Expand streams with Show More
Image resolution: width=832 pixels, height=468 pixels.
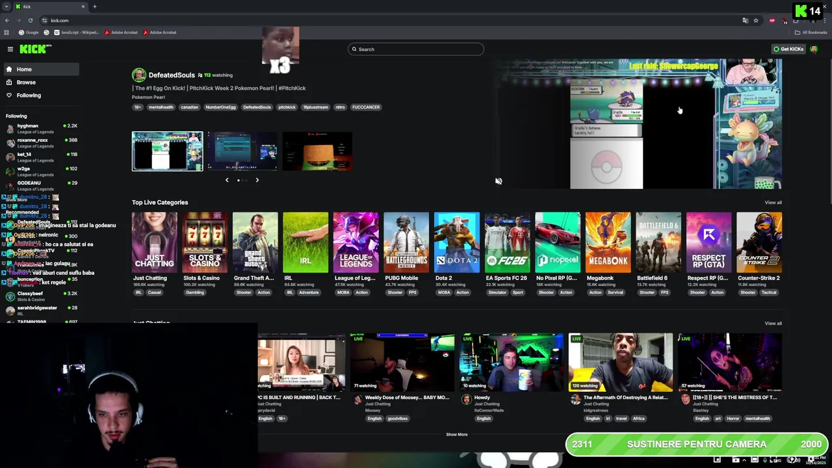456,434
